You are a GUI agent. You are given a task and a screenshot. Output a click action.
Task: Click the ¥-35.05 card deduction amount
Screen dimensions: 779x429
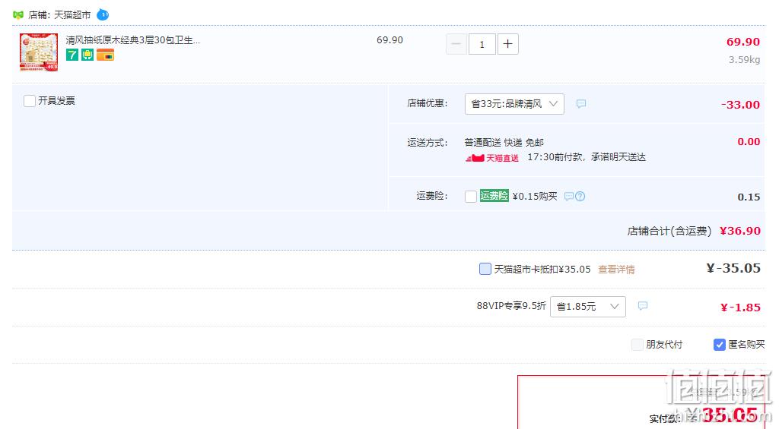point(733,268)
